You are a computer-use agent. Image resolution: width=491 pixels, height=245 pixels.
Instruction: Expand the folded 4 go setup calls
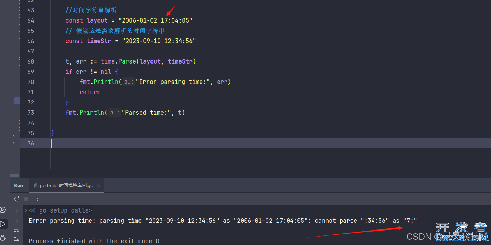pos(60,210)
